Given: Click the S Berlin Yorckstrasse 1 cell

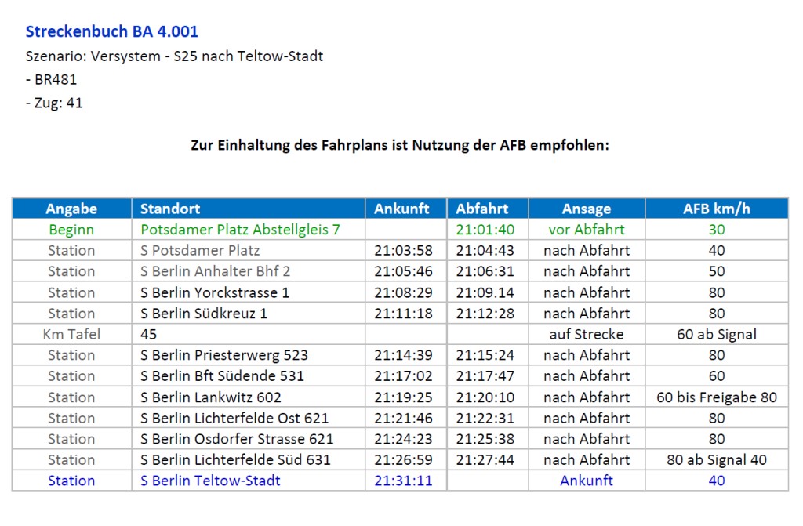Looking at the screenshot, I should [x=215, y=292].
